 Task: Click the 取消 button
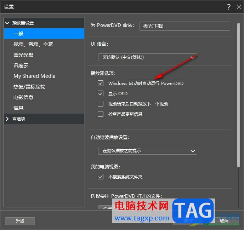[224, 221]
